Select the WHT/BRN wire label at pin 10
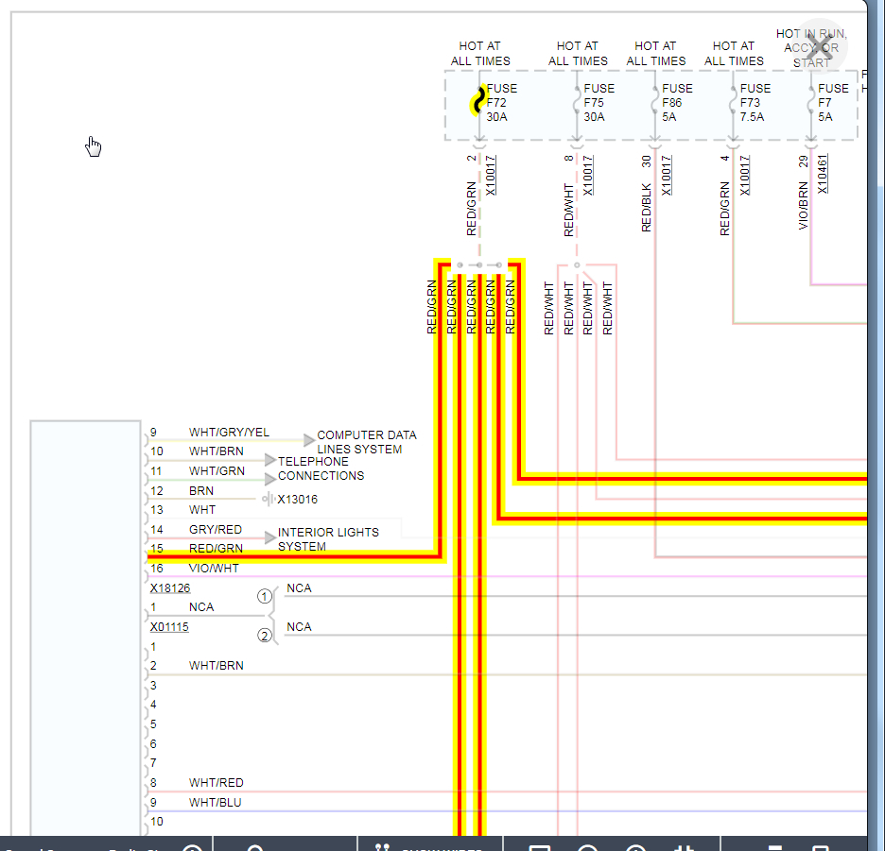 pyautogui.click(x=217, y=451)
